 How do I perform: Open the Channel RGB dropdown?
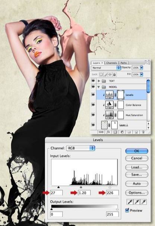point(80,148)
